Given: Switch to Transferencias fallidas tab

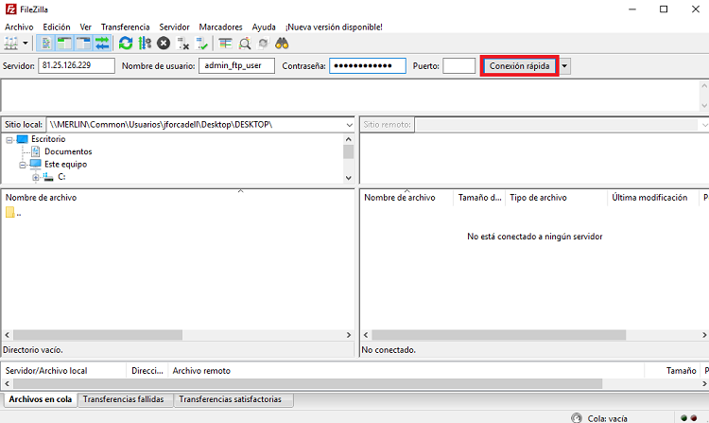Looking at the screenshot, I should [x=124, y=399].
